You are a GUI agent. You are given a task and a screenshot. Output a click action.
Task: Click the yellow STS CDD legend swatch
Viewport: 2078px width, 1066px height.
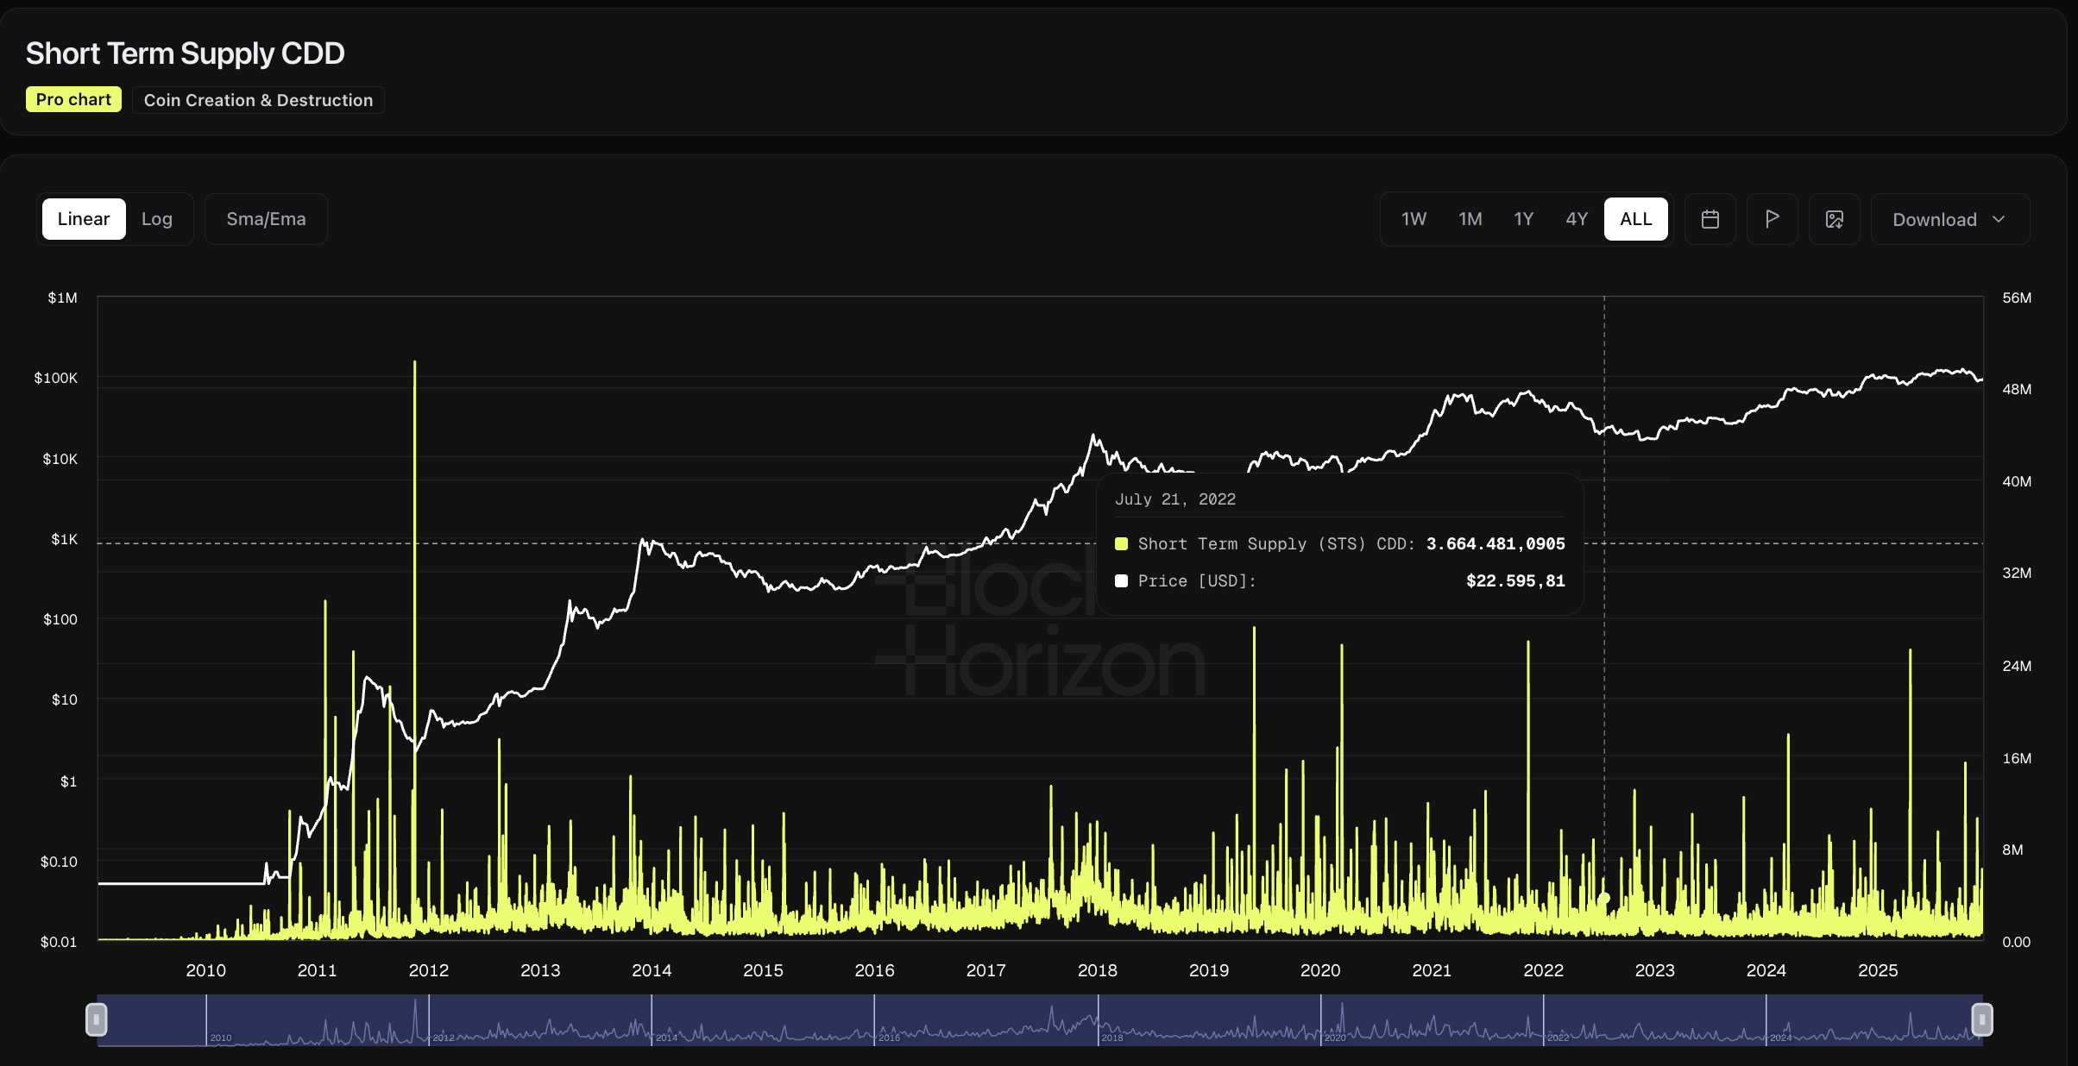pyautogui.click(x=1121, y=544)
